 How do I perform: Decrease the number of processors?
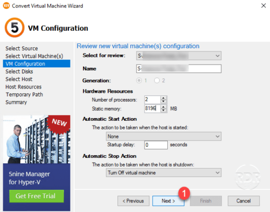click(164, 101)
